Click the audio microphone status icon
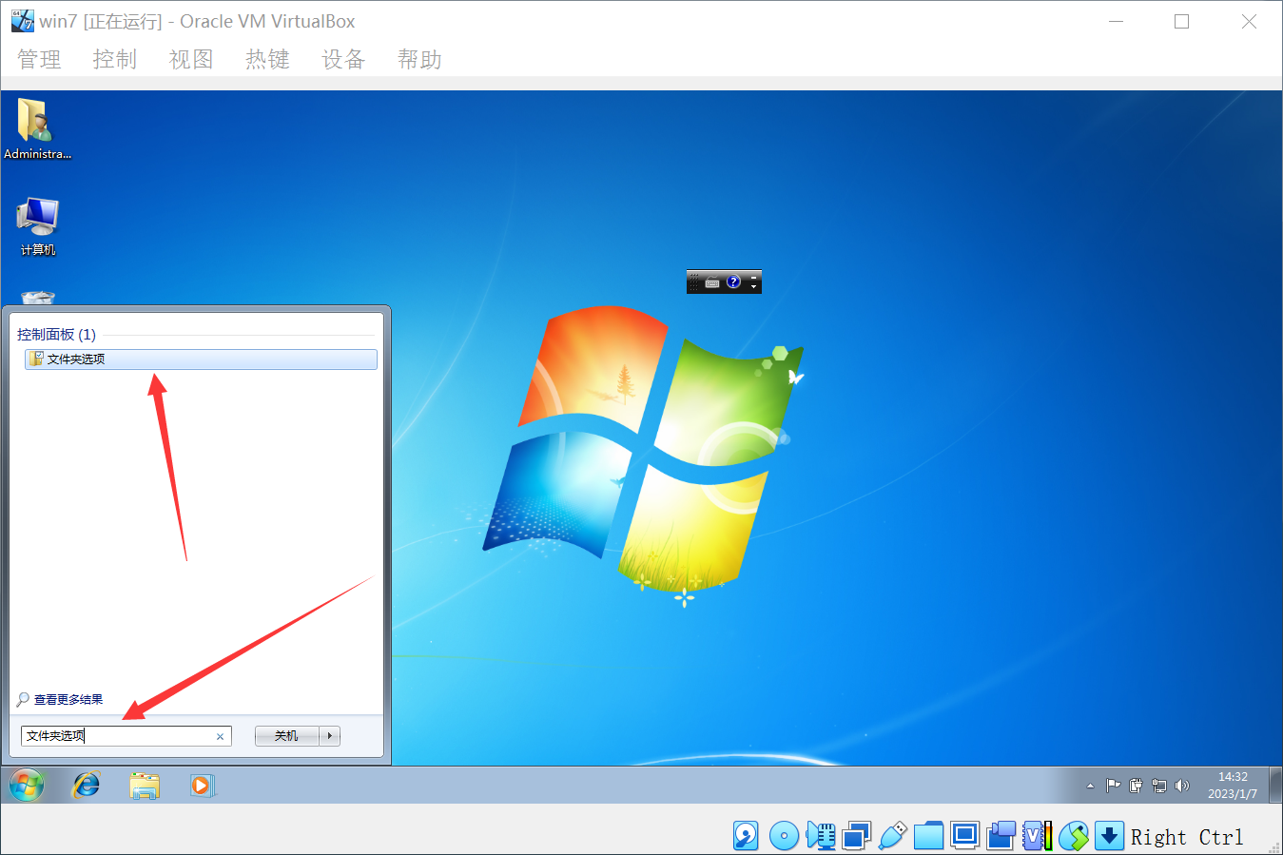This screenshot has width=1283, height=855. tap(821, 836)
